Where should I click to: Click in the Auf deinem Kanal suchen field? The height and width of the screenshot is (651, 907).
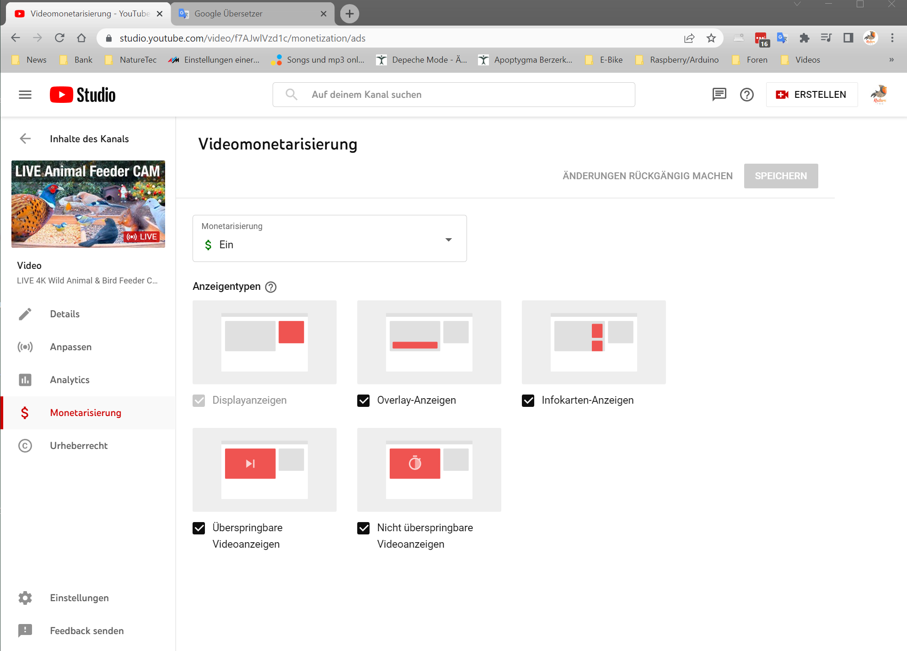(457, 95)
